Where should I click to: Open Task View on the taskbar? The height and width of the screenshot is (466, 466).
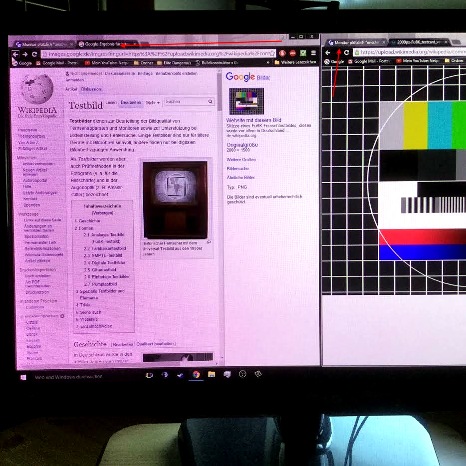(x=149, y=375)
